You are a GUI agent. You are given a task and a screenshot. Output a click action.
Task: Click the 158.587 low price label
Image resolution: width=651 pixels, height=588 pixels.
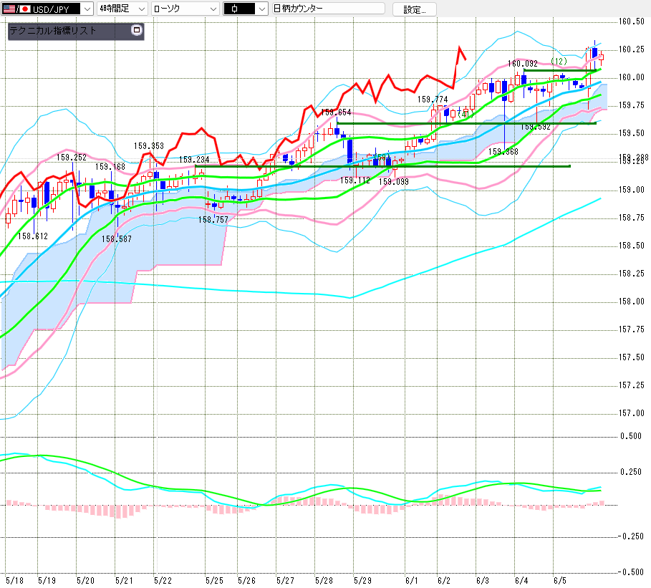(116, 239)
